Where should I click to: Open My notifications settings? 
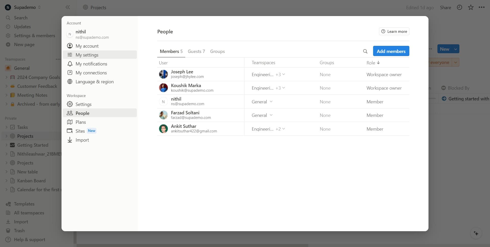point(91,64)
